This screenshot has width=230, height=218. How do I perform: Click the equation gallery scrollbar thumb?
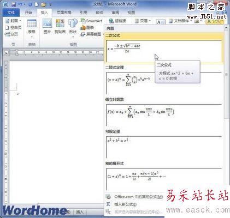click(226, 75)
